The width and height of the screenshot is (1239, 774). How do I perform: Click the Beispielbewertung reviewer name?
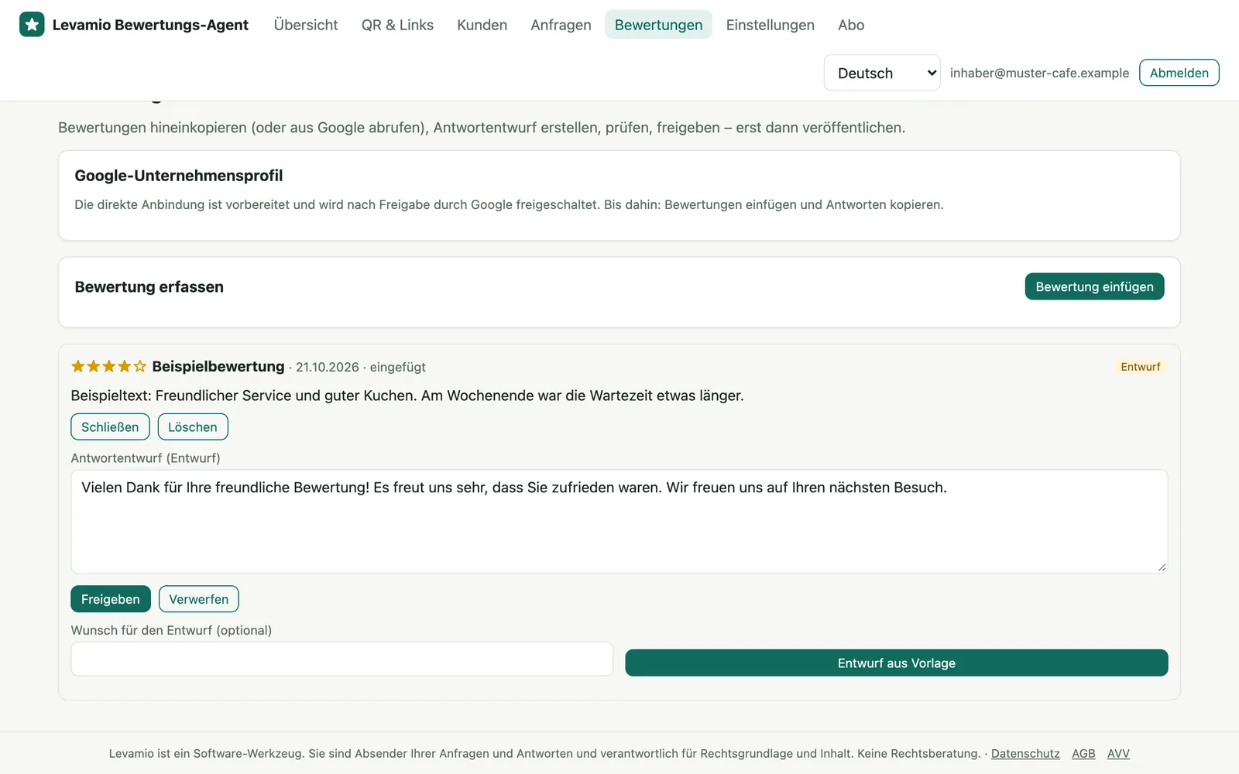click(x=218, y=366)
